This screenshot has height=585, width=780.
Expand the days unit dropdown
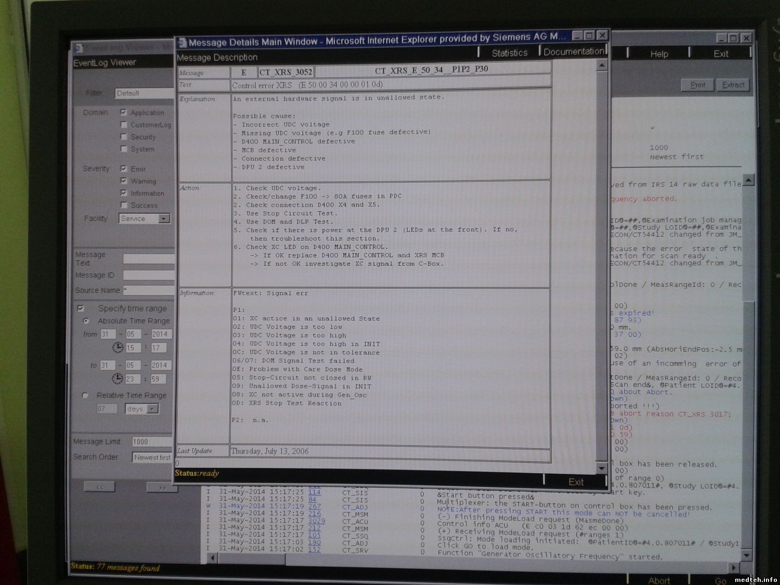pos(152,409)
